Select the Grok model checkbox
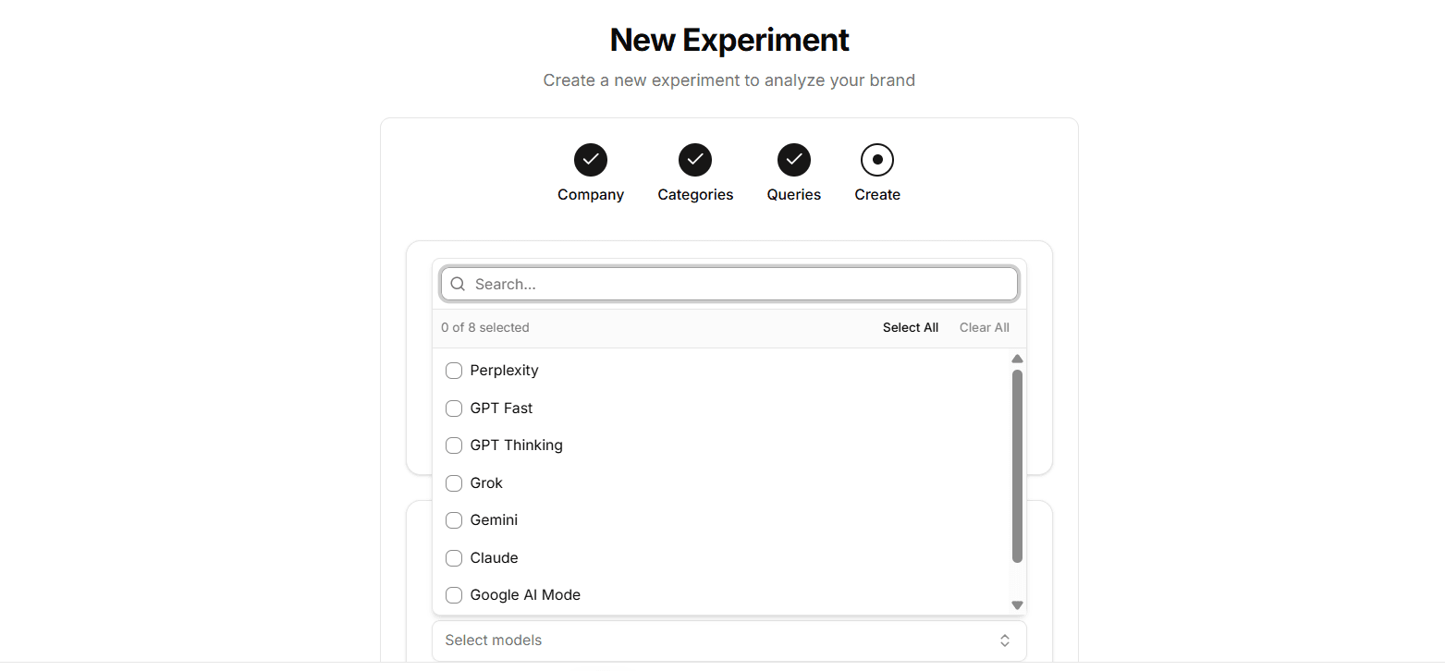 (454, 483)
